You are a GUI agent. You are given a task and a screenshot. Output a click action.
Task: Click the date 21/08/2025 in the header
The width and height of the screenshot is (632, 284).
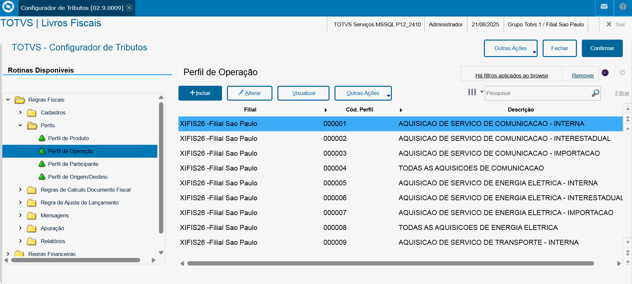[x=485, y=24]
